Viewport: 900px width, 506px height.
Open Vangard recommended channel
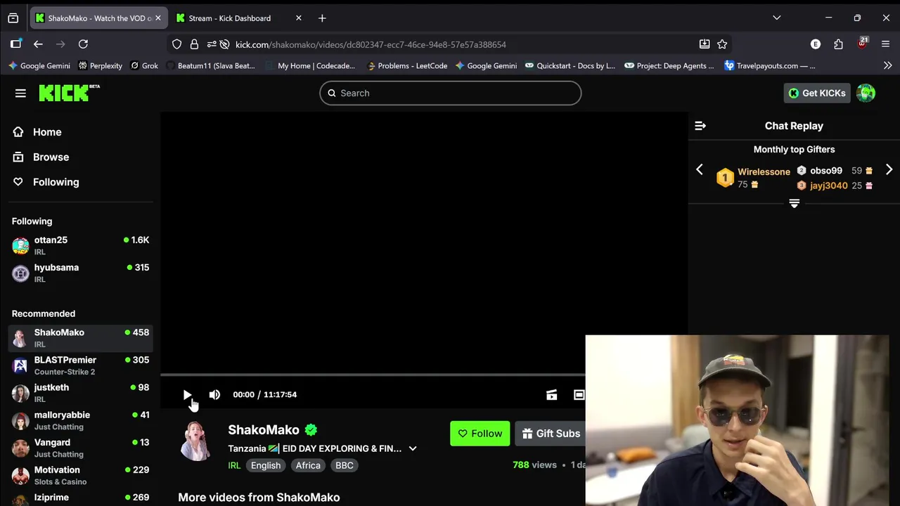click(80, 448)
